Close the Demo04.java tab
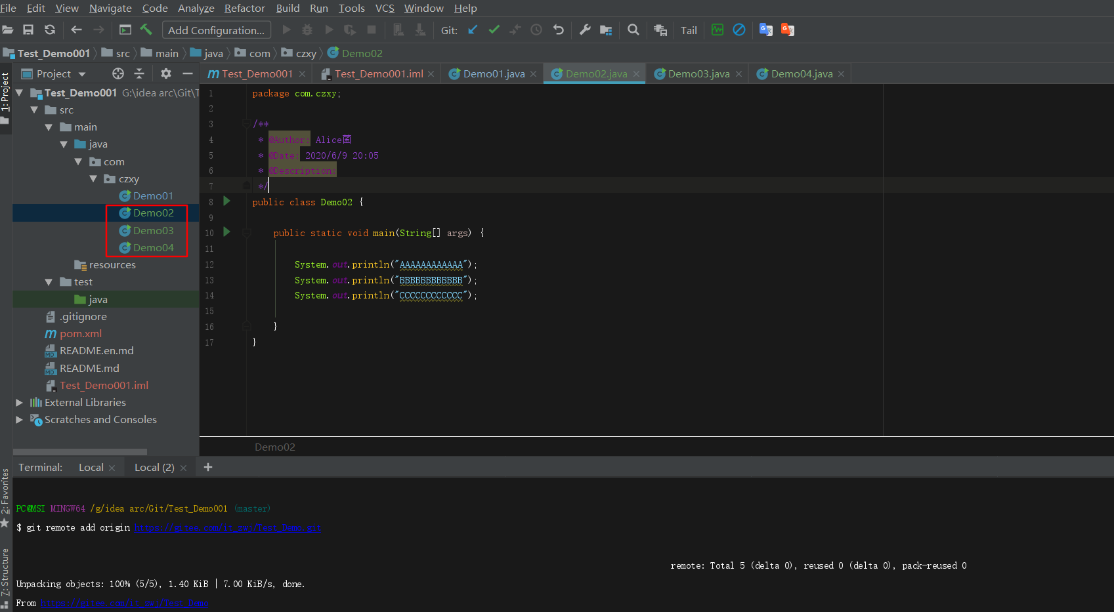The image size is (1114, 612). (x=841, y=74)
